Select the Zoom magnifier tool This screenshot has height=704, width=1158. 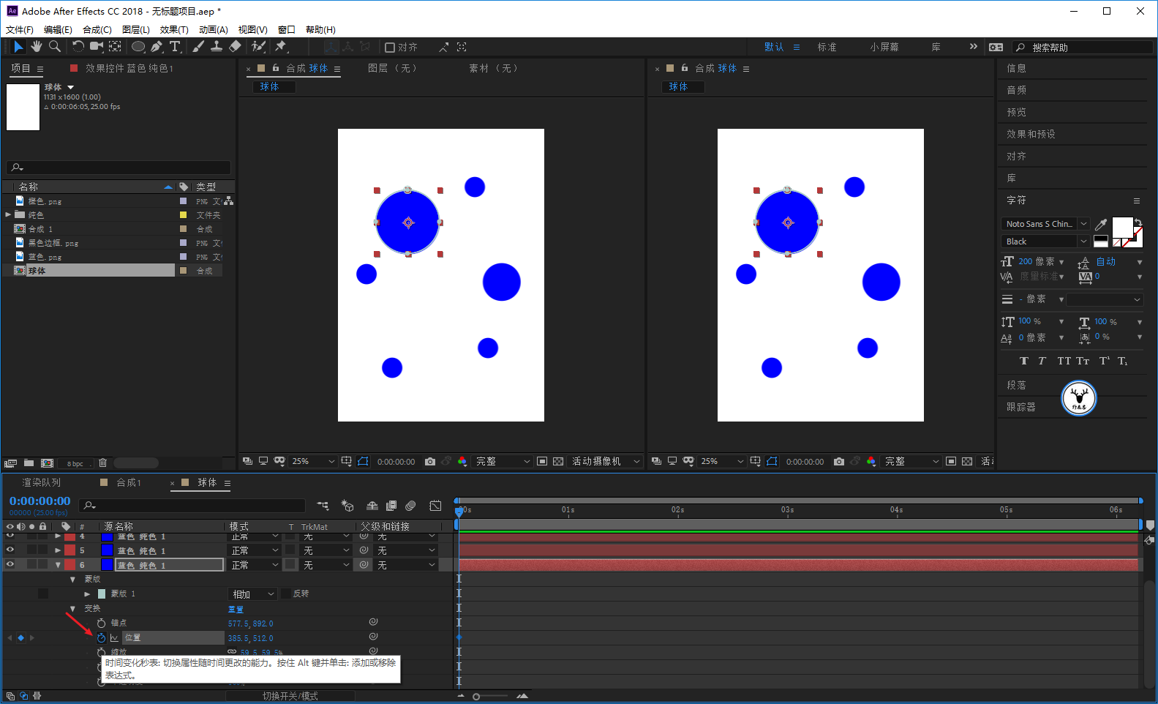[x=55, y=47]
